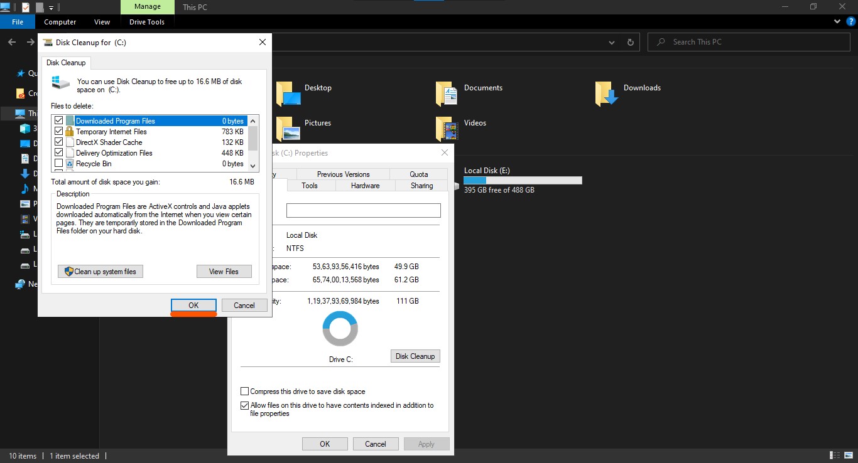
Task: Open the Documents folder icon
Action: point(447,94)
